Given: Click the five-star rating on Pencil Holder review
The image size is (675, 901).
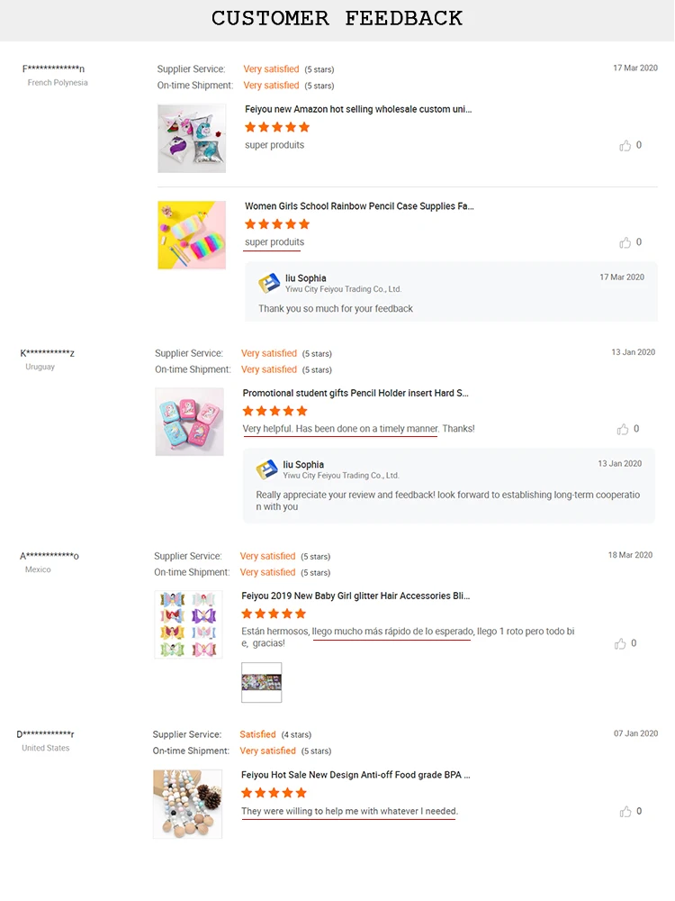Looking at the screenshot, I should tap(275, 411).
